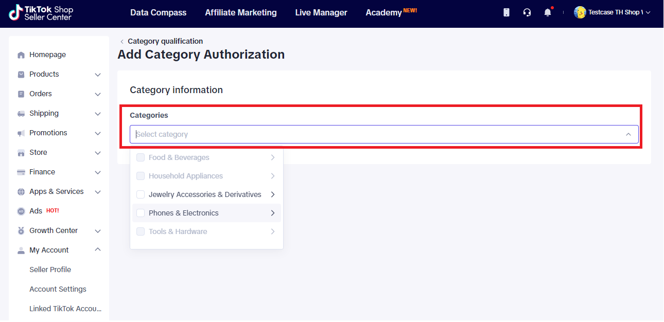The image size is (664, 322).
Task: Click the Orders clipboard icon
Action: [x=21, y=94]
